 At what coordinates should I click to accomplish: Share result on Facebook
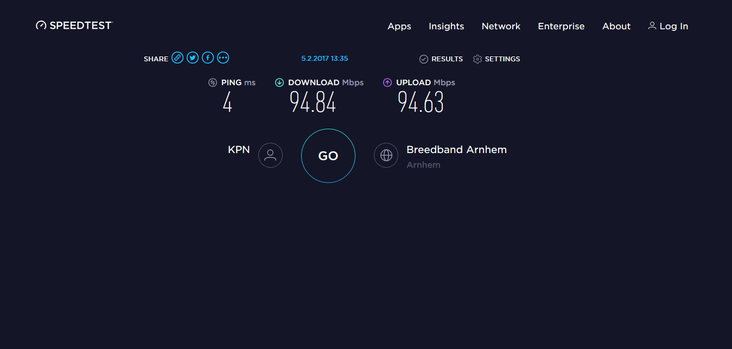208,58
